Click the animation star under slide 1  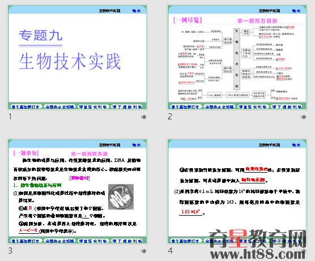pyautogui.click(x=144, y=117)
